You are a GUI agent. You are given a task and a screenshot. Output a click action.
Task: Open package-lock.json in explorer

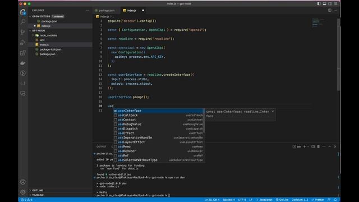coord(50,49)
